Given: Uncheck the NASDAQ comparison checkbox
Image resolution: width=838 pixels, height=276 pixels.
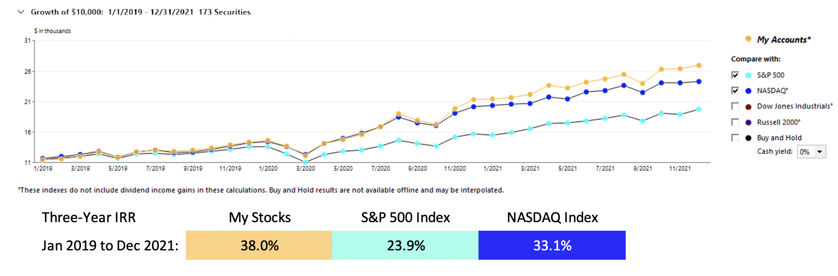Looking at the screenshot, I should (735, 91).
